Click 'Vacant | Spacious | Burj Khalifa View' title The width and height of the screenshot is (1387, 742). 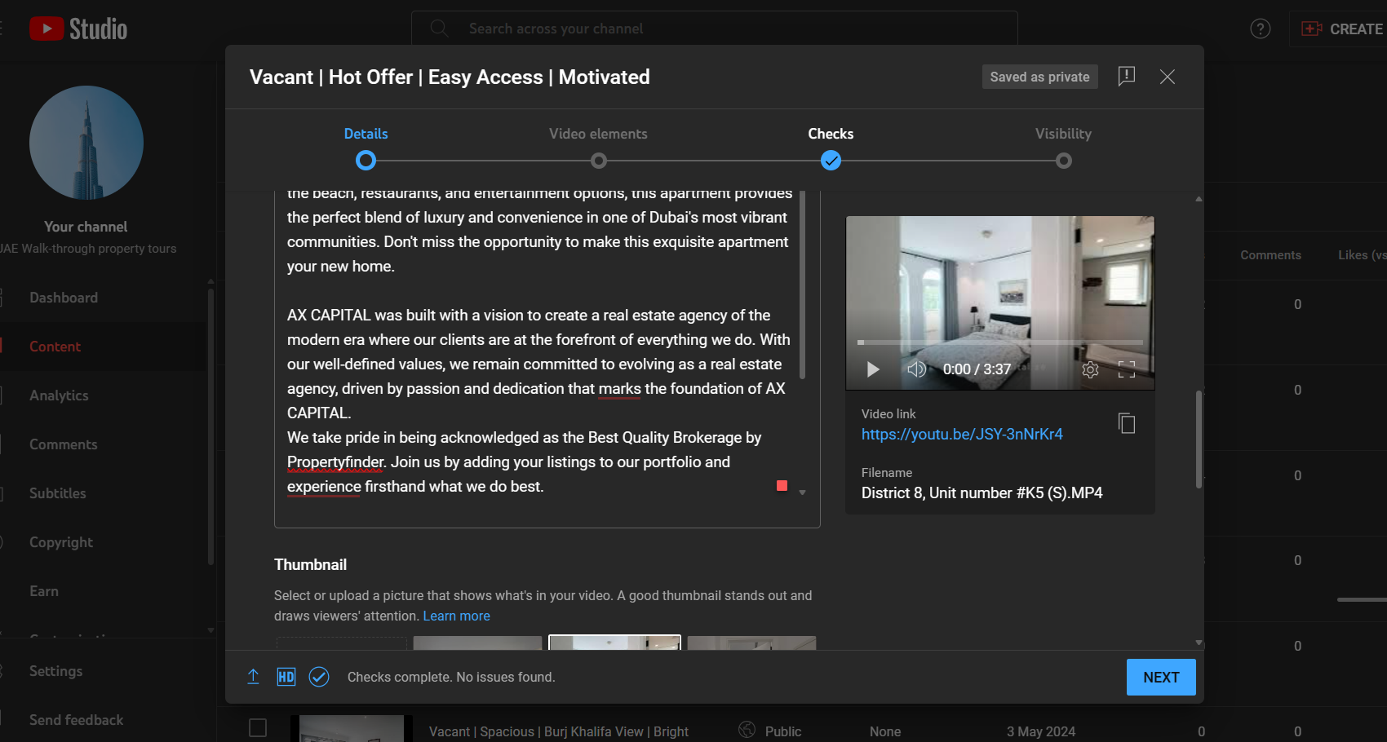click(x=559, y=731)
